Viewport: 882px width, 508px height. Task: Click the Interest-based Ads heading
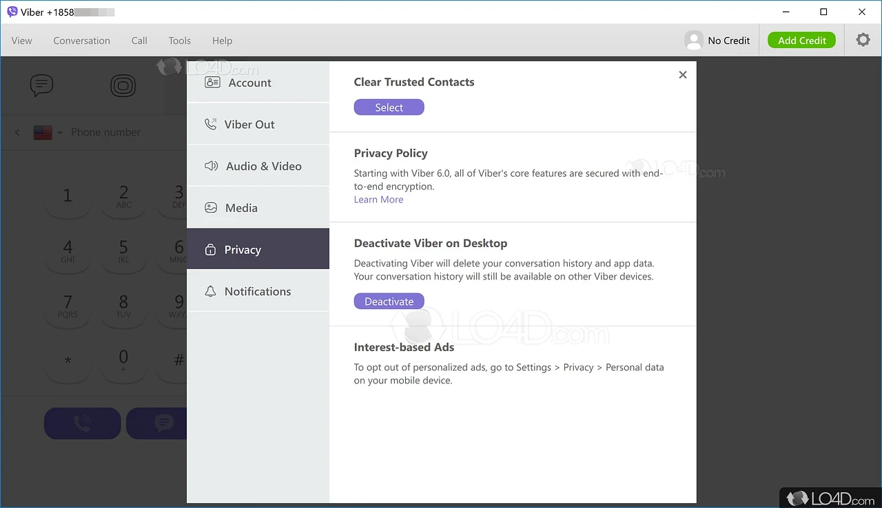pyautogui.click(x=404, y=347)
